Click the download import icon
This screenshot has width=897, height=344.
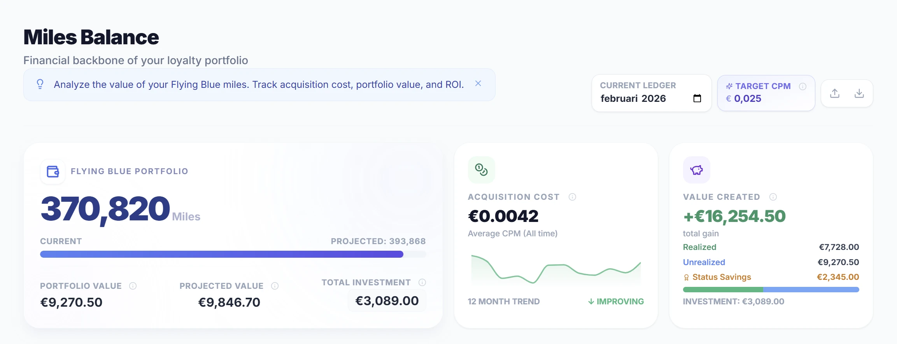pos(860,93)
